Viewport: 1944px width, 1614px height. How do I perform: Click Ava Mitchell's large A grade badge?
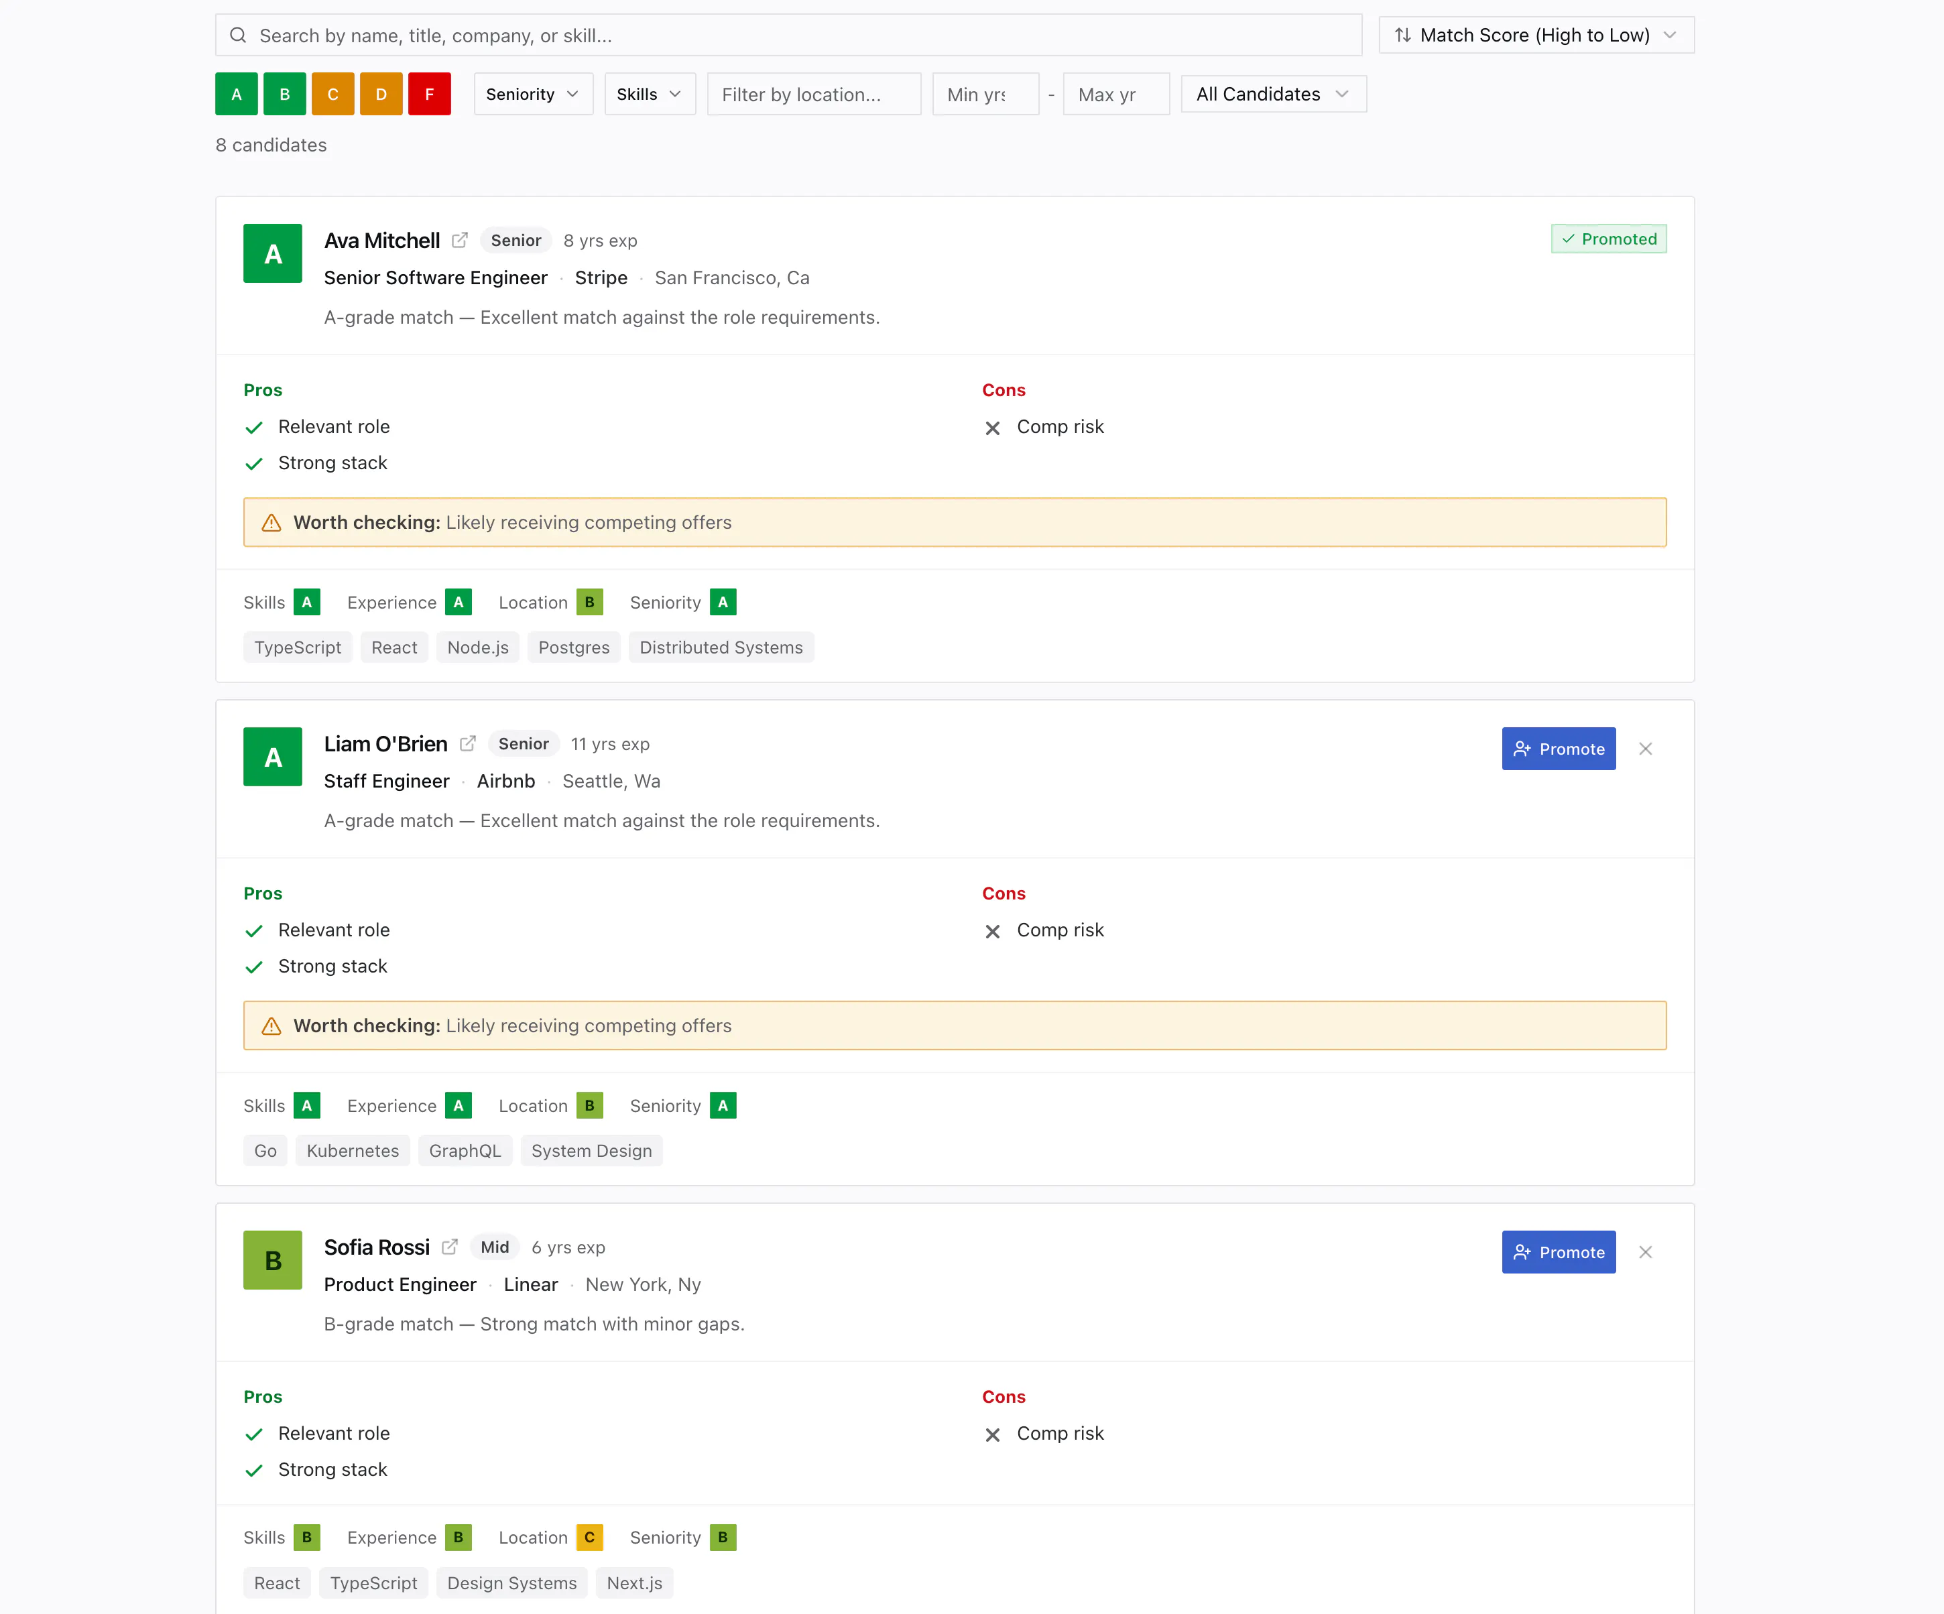point(272,253)
